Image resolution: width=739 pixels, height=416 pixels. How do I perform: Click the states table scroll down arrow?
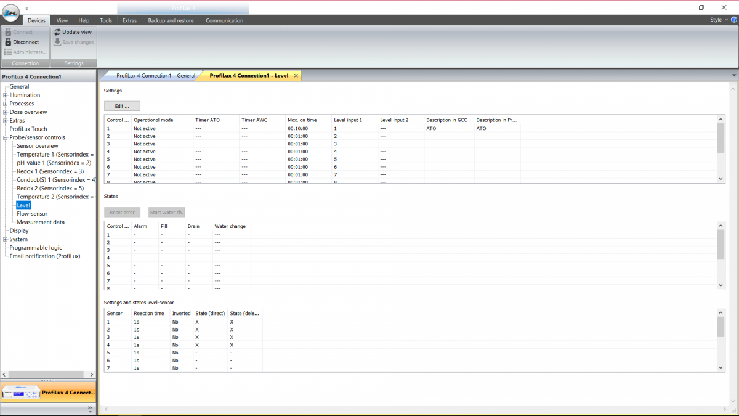tap(721, 286)
